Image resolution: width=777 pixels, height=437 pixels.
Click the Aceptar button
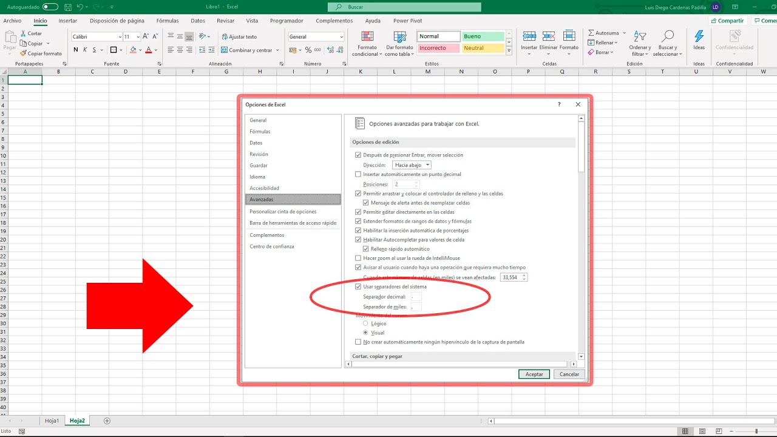pyautogui.click(x=534, y=374)
